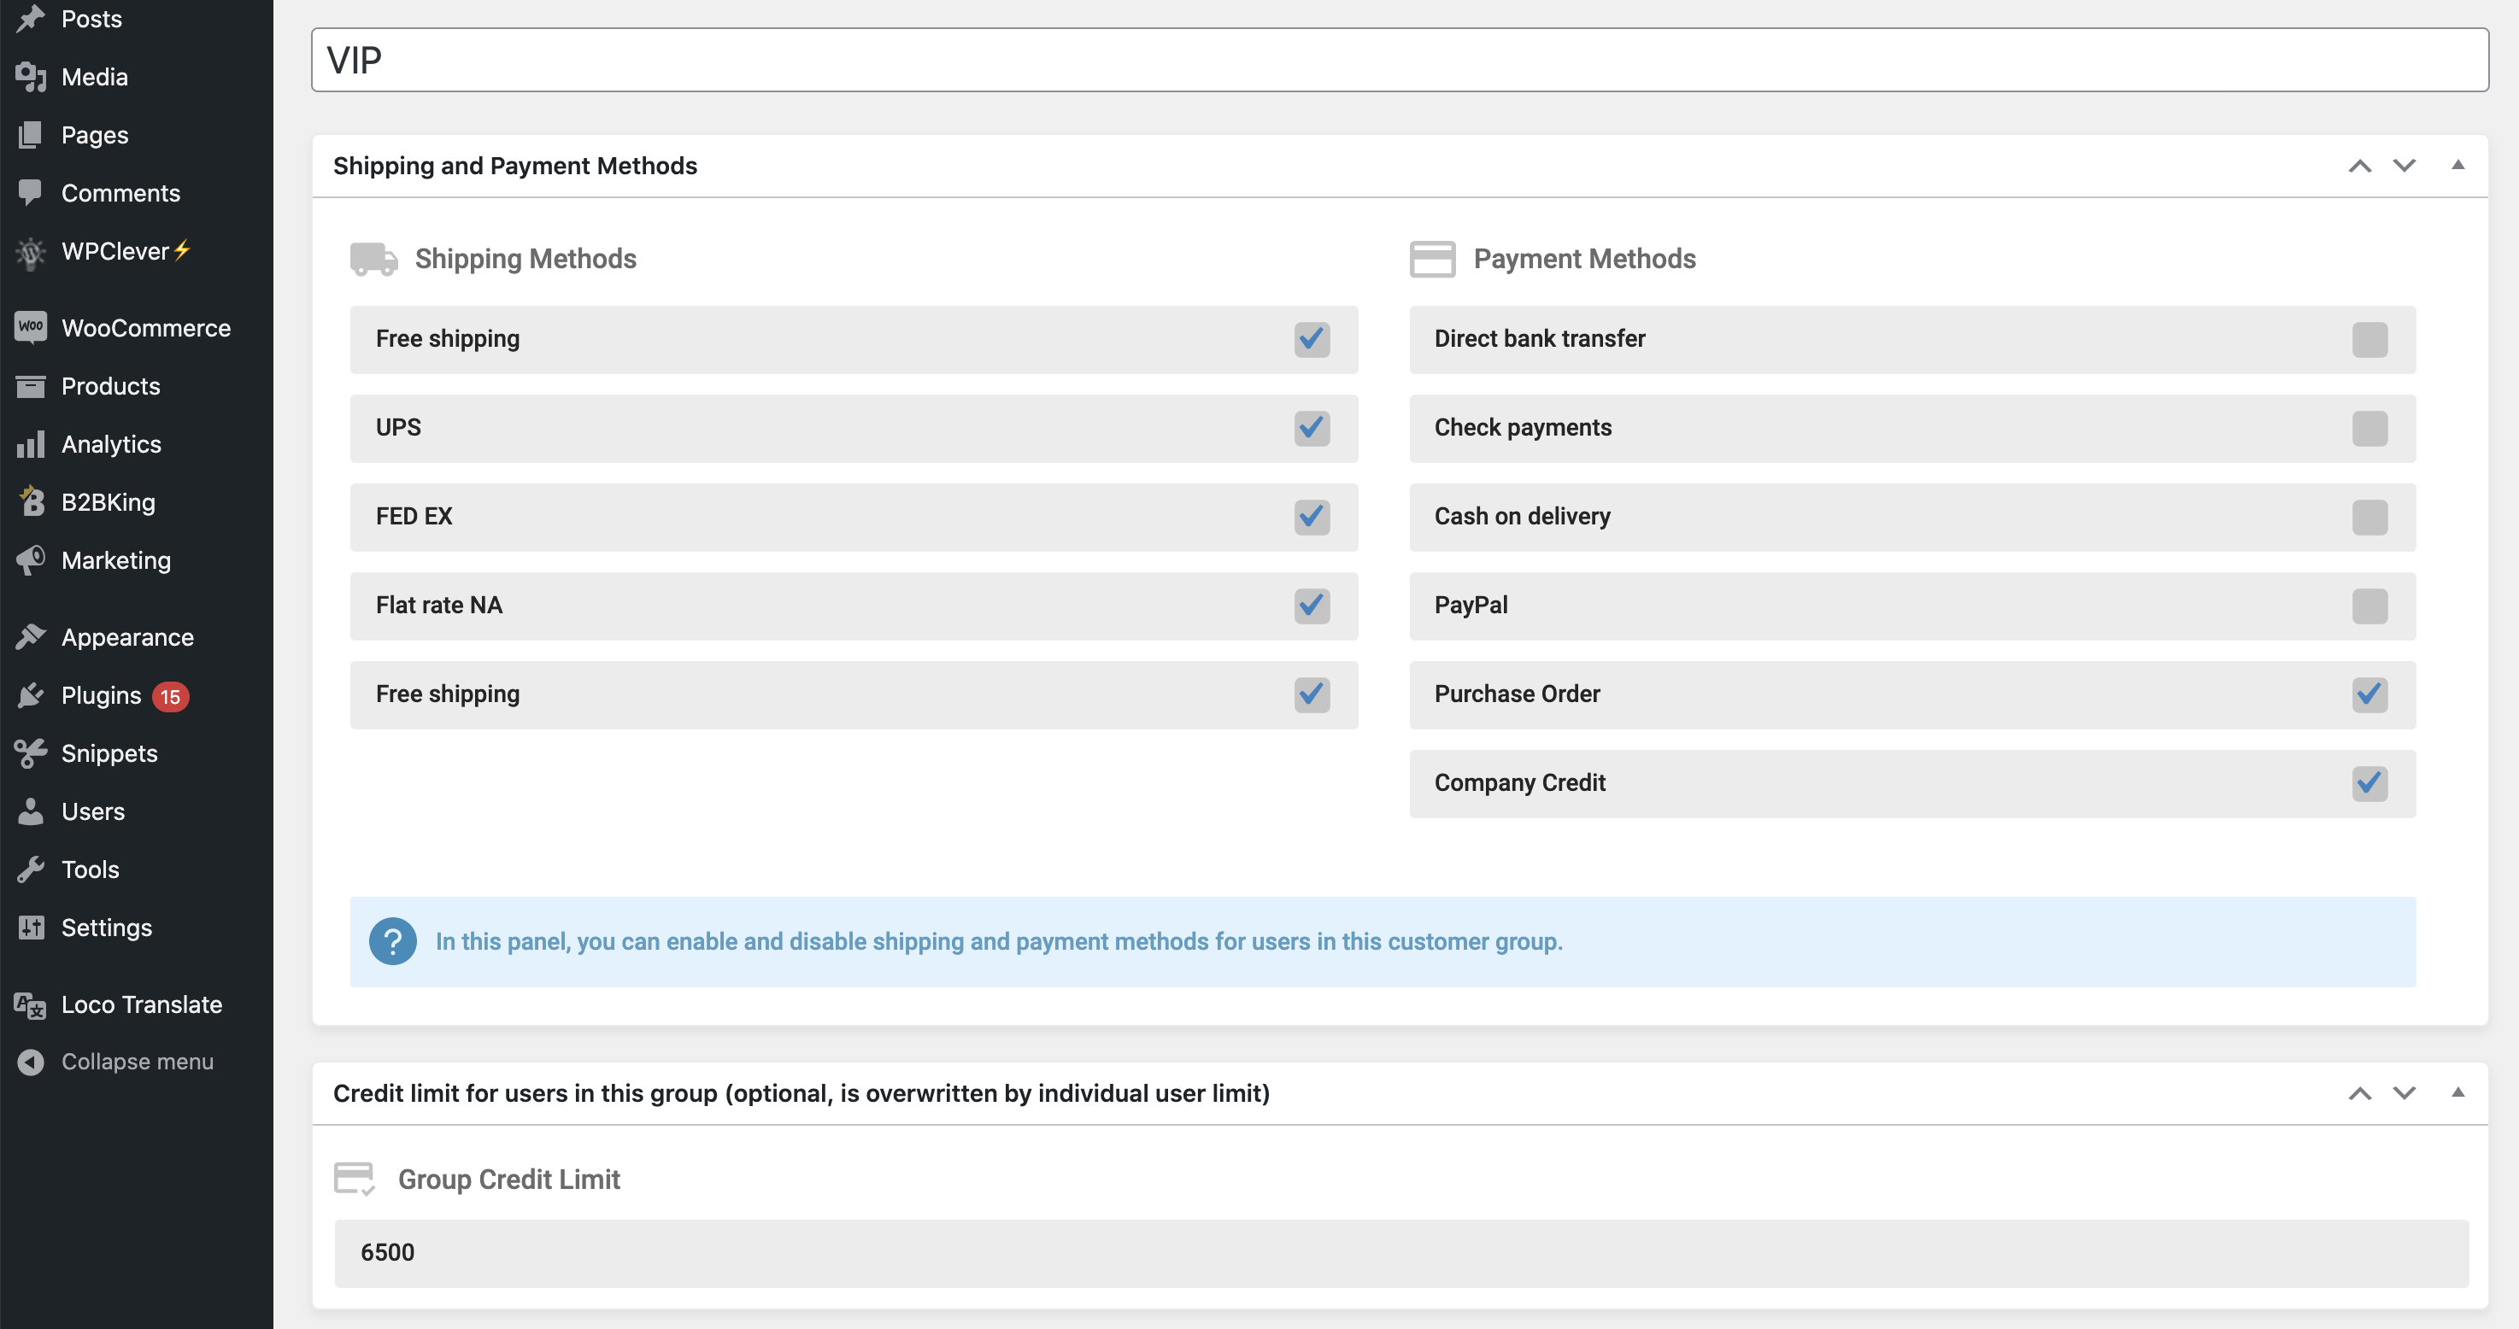Open WooCommerce via its woo icon
2519x1329 pixels.
(x=32, y=327)
